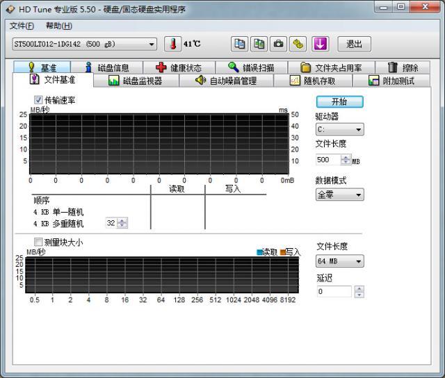Uncheck the 传输速率 checkbox

tap(39, 101)
